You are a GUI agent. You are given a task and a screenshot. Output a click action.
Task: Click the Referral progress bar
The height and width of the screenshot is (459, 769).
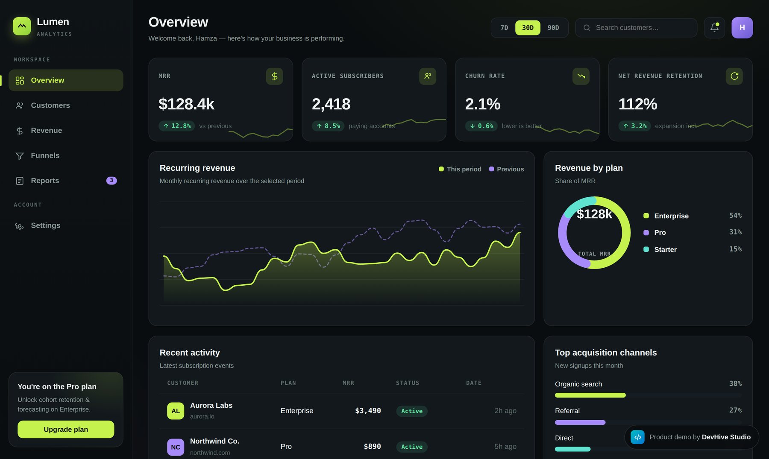coord(648,422)
